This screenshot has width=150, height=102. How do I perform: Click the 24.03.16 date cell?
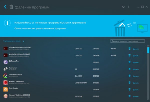pos(96,49)
